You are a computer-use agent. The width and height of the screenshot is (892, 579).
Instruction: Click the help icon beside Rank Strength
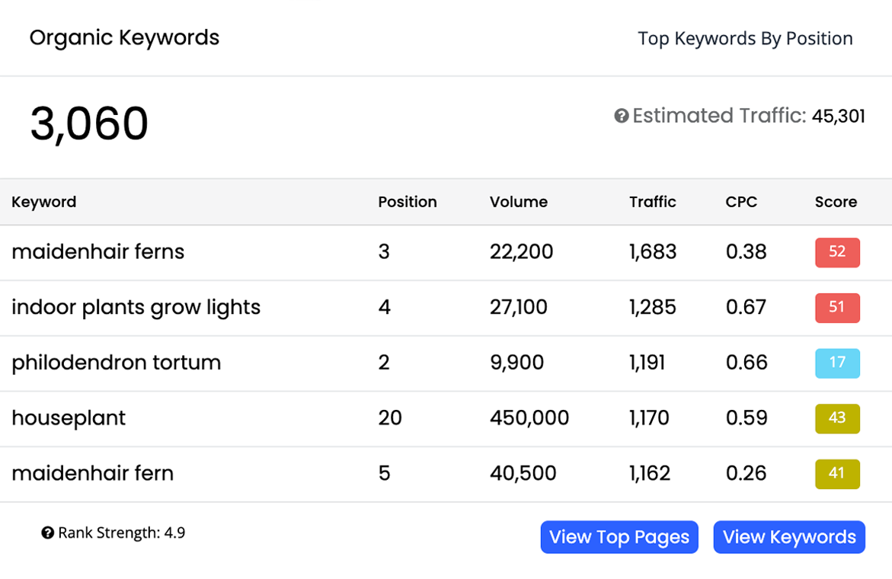click(x=48, y=533)
